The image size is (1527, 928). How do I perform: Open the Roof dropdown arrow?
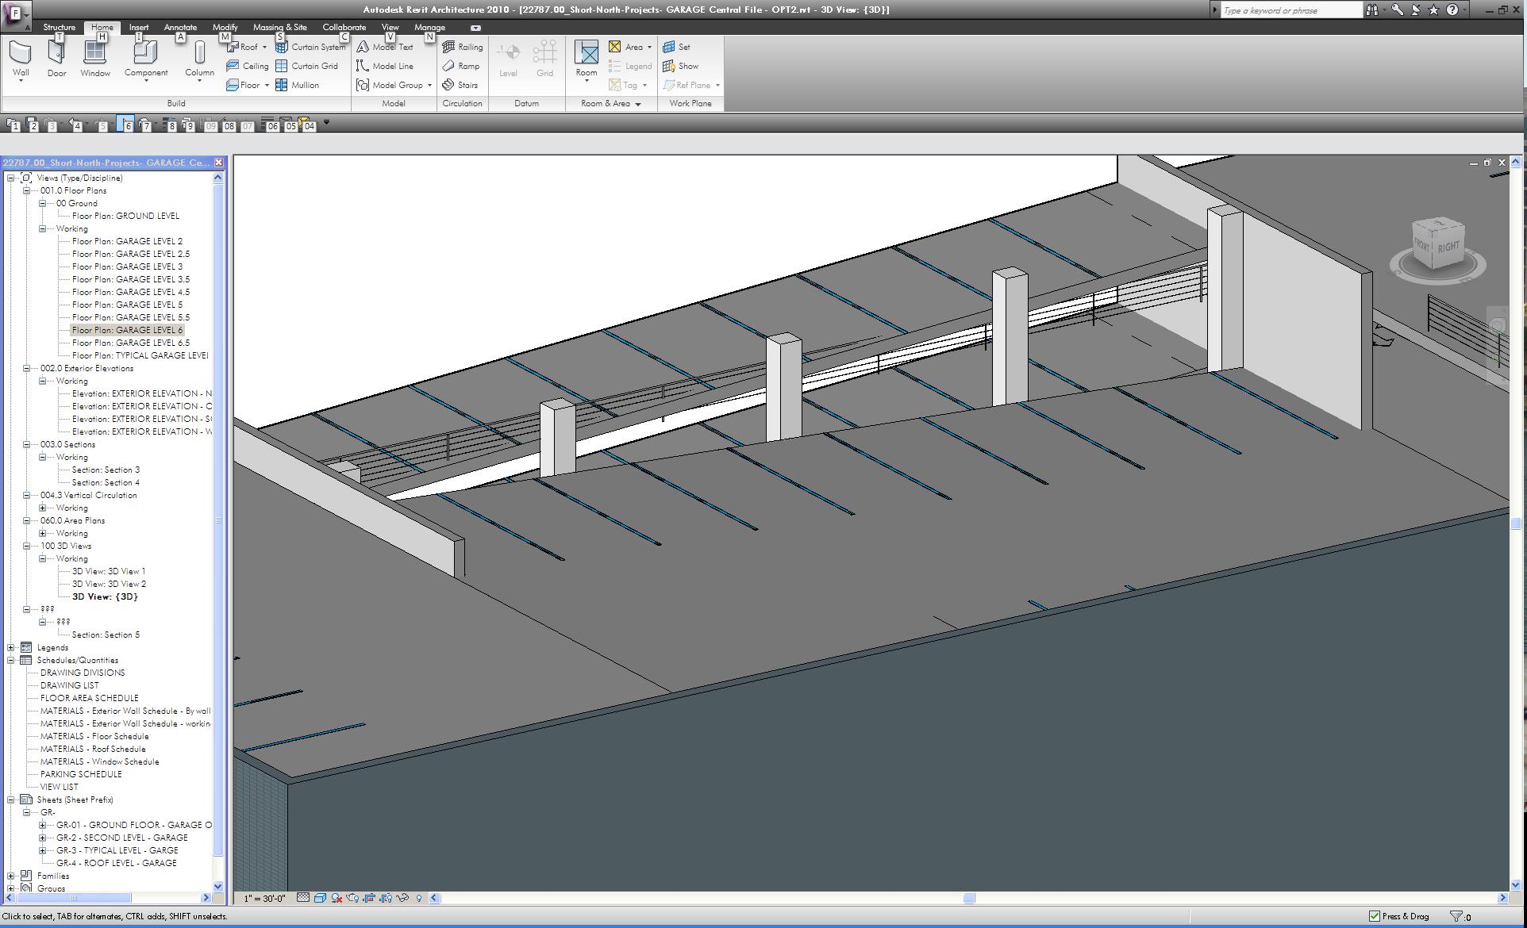(x=264, y=47)
